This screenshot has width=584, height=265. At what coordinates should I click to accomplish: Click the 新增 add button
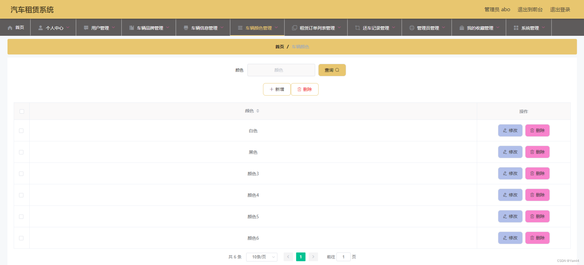coord(277,89)
